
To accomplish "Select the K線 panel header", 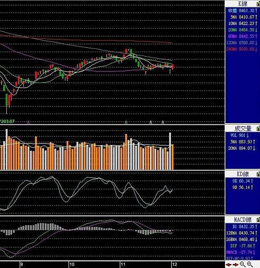I will coord(243,4).
